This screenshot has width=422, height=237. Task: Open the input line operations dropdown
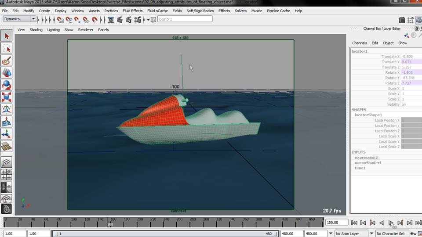pyautogui.click(x=148, y=20)
